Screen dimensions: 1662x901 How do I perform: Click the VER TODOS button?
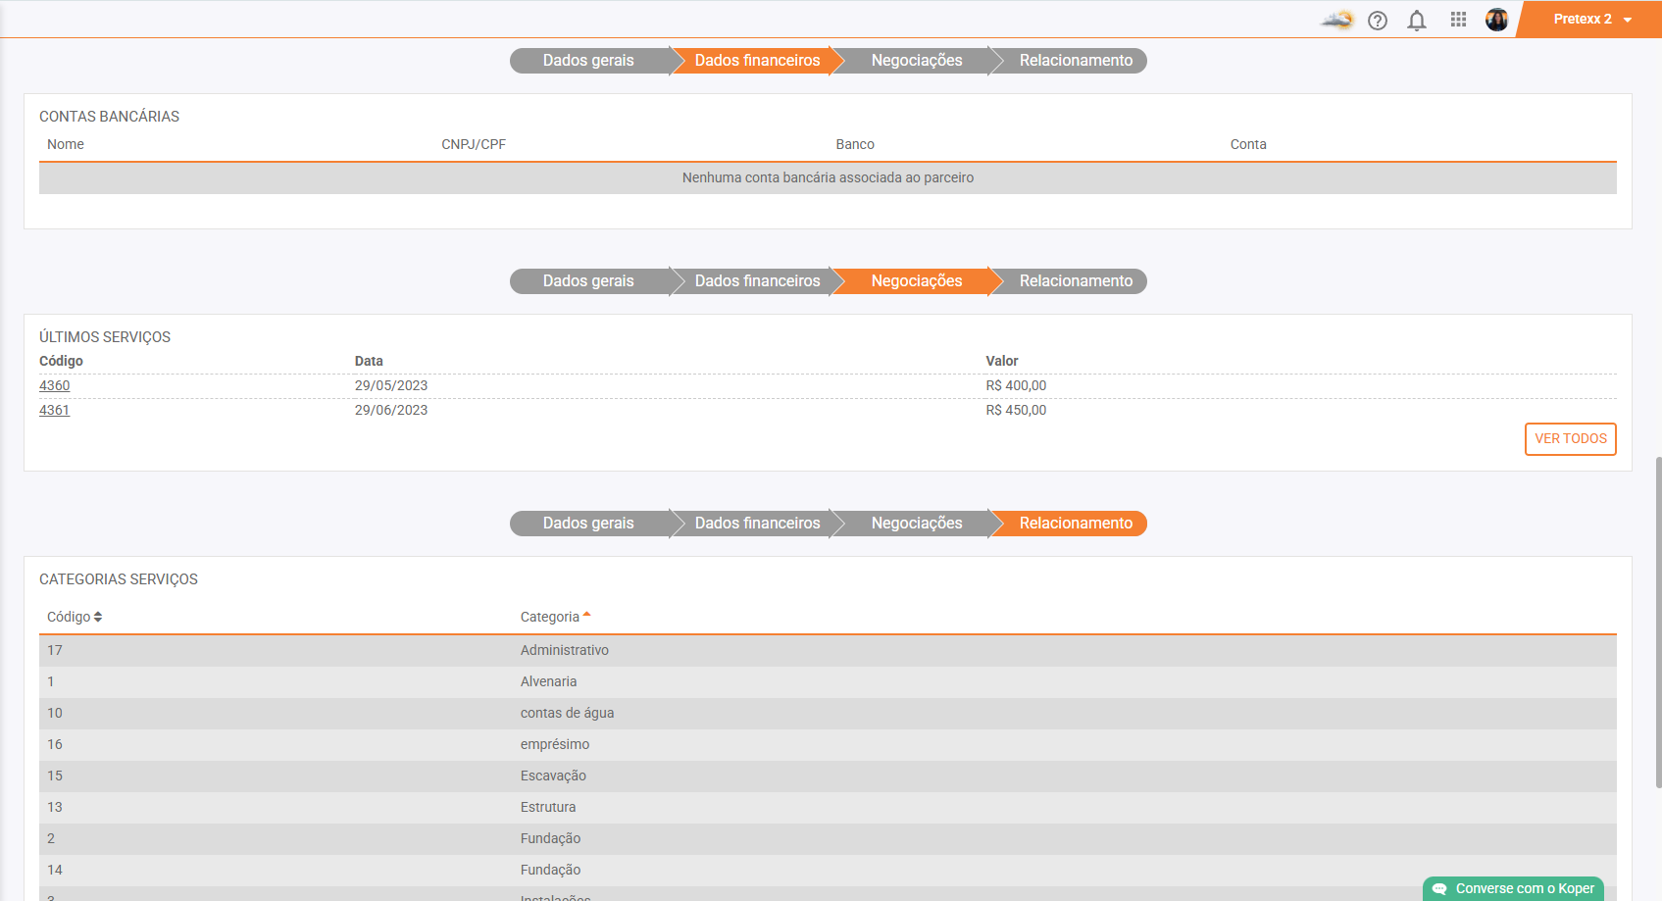pos(1570,439)
